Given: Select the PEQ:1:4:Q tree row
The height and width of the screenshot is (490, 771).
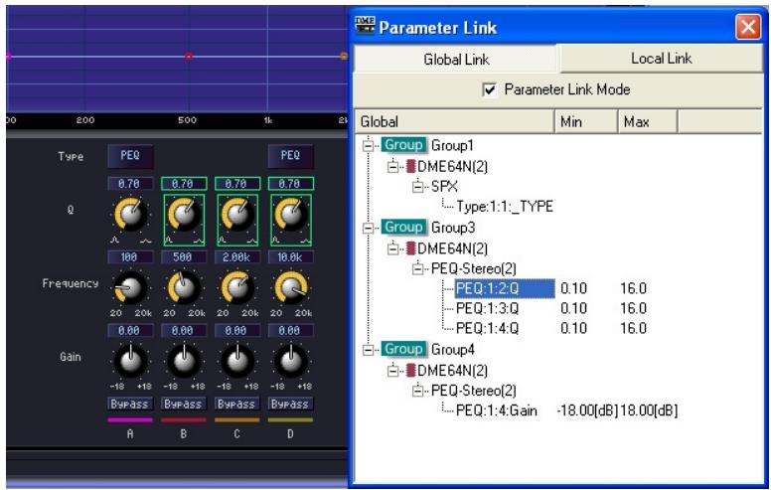Looking at the screenshot, I should (x=487, y=328).
